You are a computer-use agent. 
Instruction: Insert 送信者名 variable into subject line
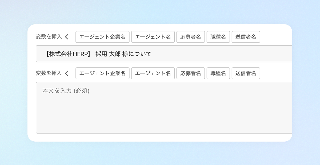tap(246, 37)
